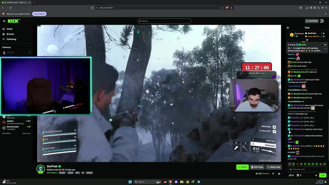Image resolution: width=329 pixels, height=185 pixels.
Task: Open Brave from the taskbar
Action: click(170, 182)
